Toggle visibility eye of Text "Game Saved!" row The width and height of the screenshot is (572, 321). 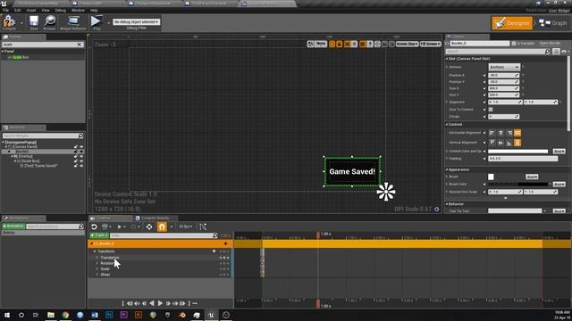tap(81, 166)
